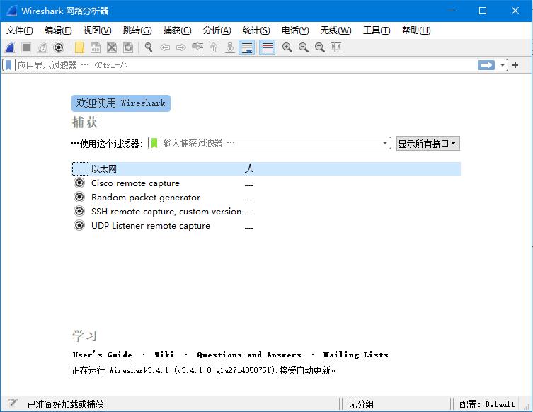Click 配置: Default profile in status bar
This screenshot has height=412, width=533.
pyautogui.click(x=487, y=404)
